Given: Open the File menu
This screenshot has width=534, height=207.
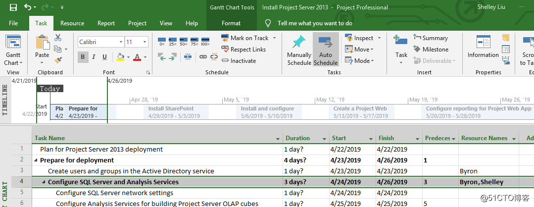Looking at the screenshot, I should pyautogui.click(x=13, y=23).
